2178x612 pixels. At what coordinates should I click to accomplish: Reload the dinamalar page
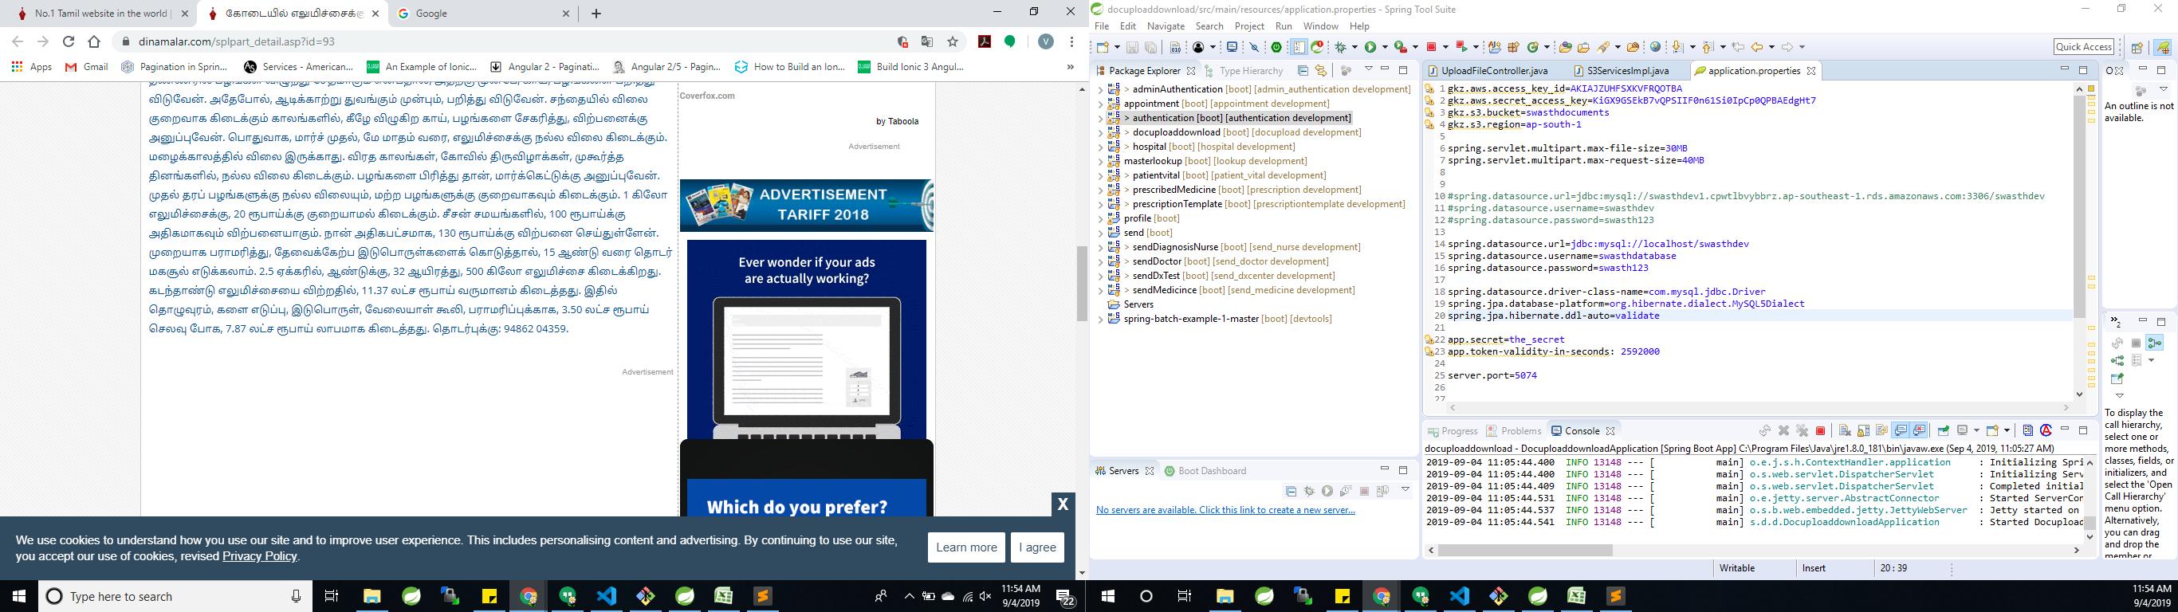point(69,41)
